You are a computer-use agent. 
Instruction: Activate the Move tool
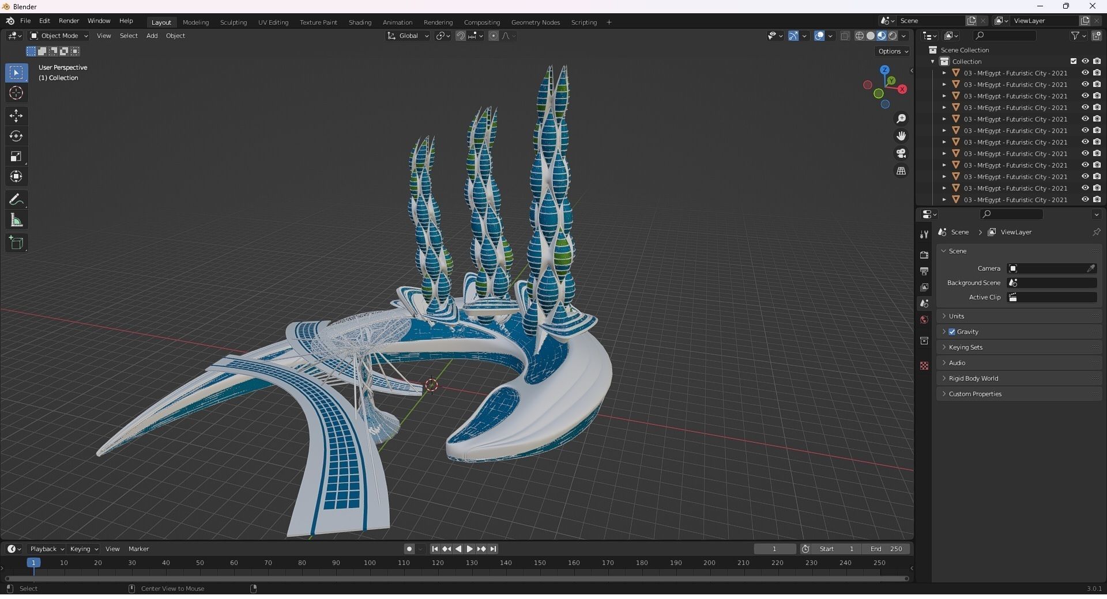click(16, 116)
